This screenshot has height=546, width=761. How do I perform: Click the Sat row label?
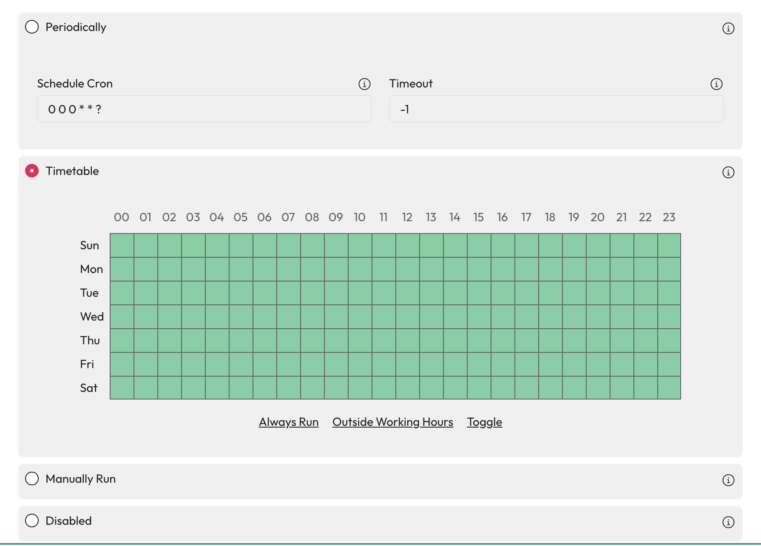[x=89, y=388]
